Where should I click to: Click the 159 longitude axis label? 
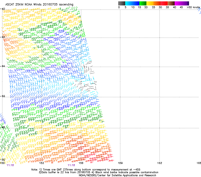point(120,163)
